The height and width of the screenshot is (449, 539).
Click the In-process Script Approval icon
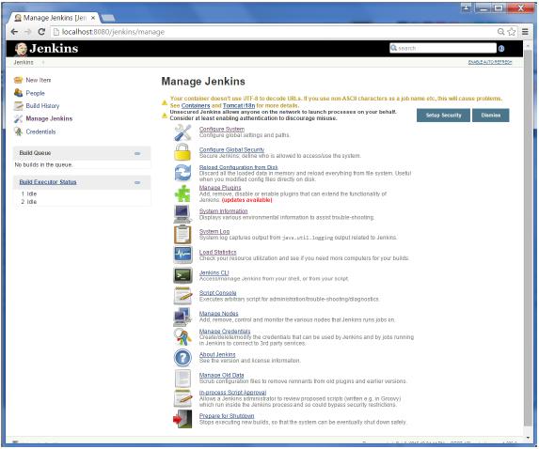[x=182, y=398]
